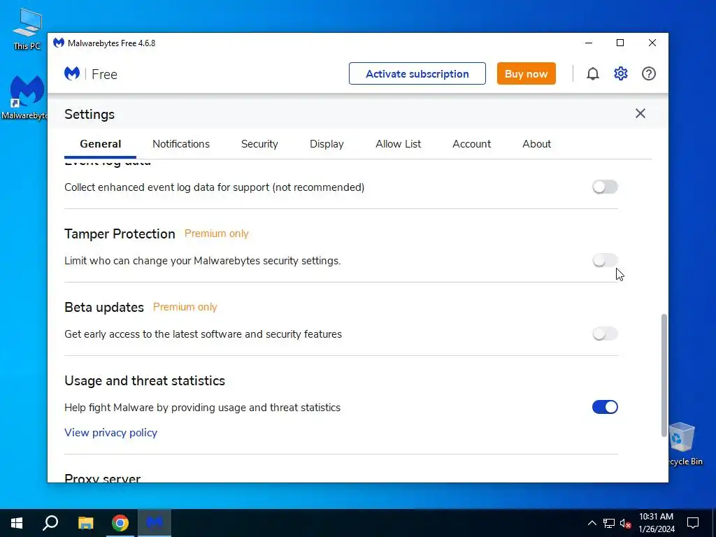This screenshot has height=537, width=716.
Task: Click the taskbar search magnifier
Action: tap(50, 523)
